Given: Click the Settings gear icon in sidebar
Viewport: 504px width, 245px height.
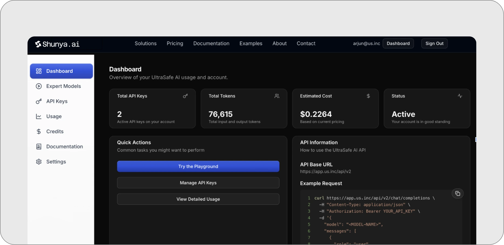Looking at the screenshot, I should click(39, 162).
